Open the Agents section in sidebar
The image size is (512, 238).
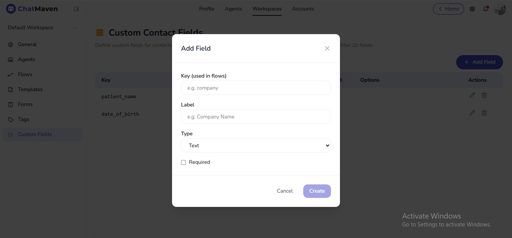pyautogui.click(x=26, y=59)
